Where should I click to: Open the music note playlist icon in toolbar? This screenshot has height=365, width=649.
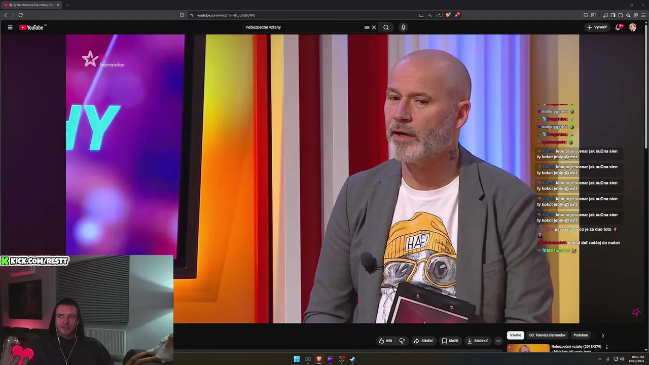(x=605, y=15)
